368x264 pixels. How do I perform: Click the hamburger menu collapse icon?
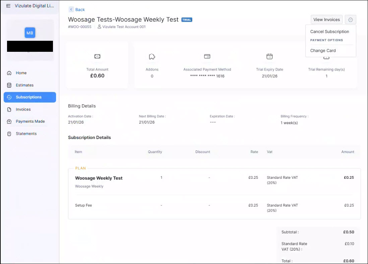[x=8, y=6]
